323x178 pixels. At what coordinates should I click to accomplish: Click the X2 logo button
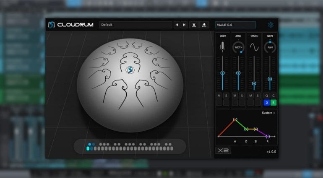(223, 150)
